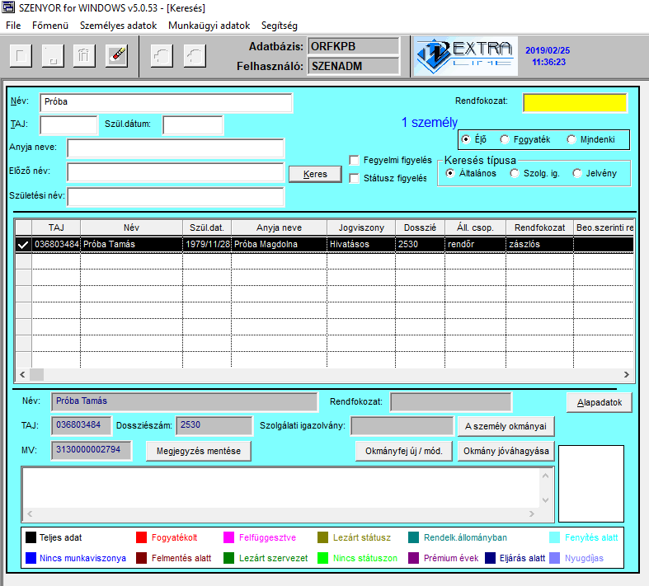The width and height of the screenshot is (649, 586).
Task: Click the checkmark beside the Próba Tamás row
Action: (23, 245)
